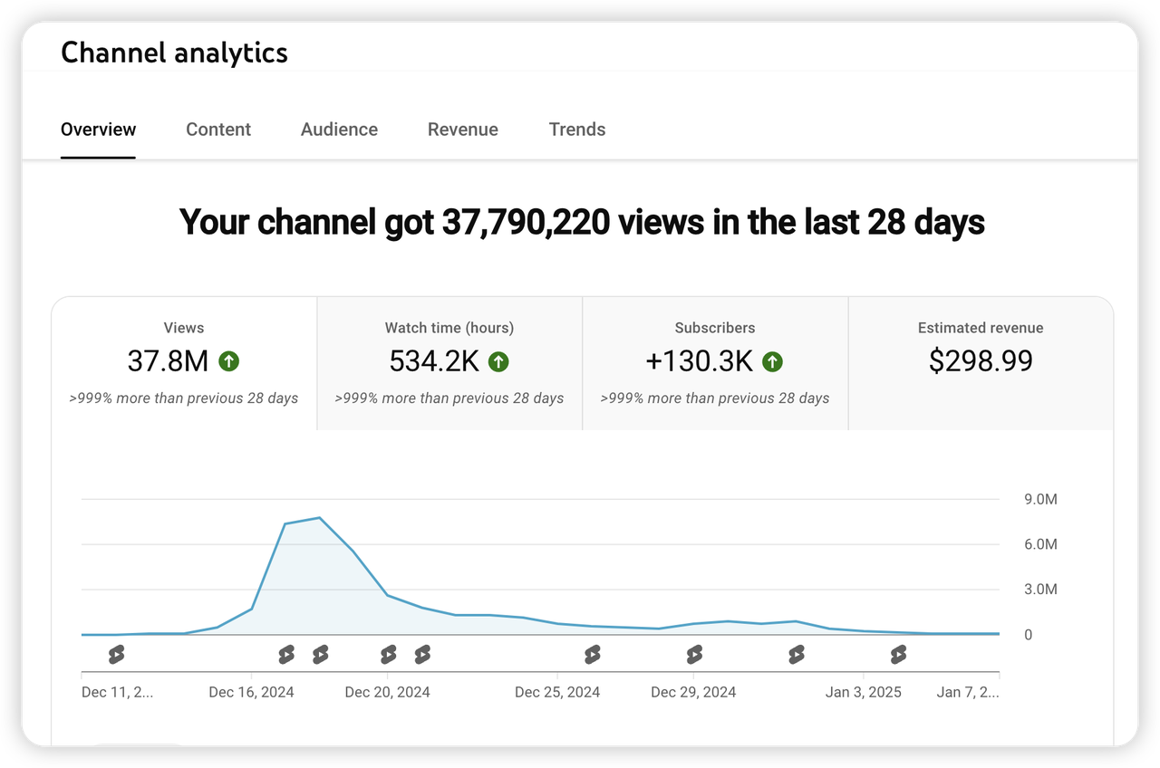Click the Shorts marker just after Jan 3
Image resolution: width=1160 pixels, height=768 pixels.
tap(898, 654)
